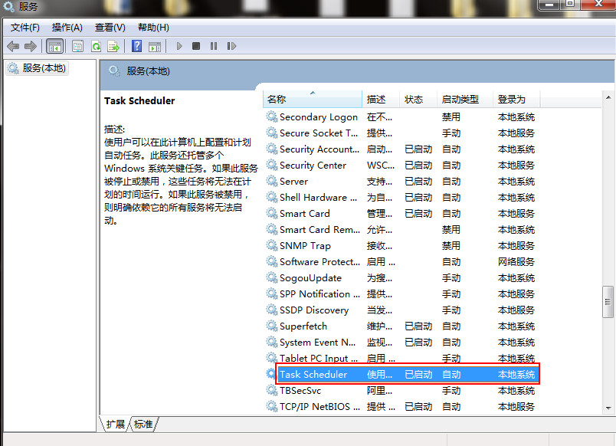The height and width of the screenshot is (446, 616).
Task: Pause the selected service with pause icon
Action: pyautogui.click(x=214, y=46)
